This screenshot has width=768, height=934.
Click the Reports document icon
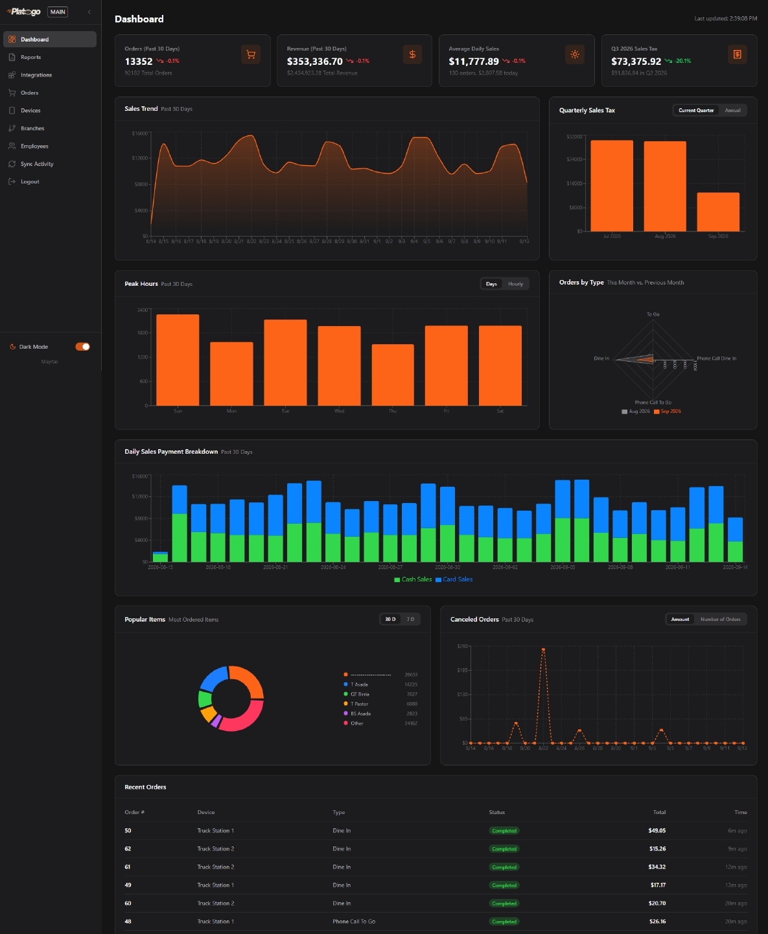click(12, 57)
